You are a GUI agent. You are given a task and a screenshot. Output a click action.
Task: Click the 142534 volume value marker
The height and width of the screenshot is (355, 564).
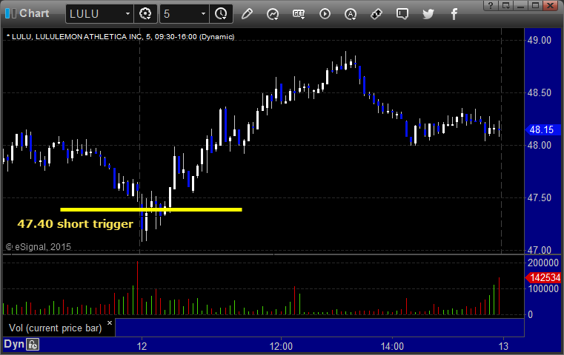click(x=543, y=277)
